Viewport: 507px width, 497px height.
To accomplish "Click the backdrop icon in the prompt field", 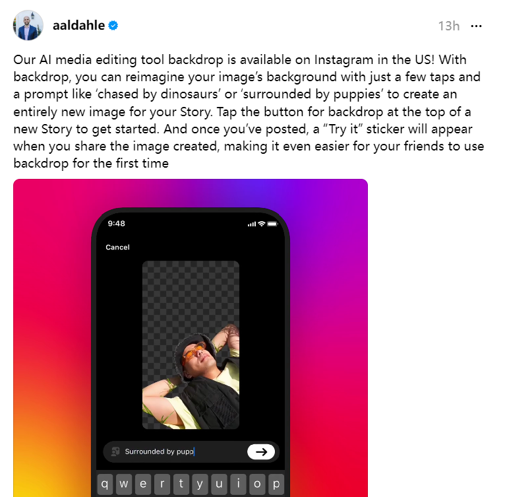I will 115,451.
